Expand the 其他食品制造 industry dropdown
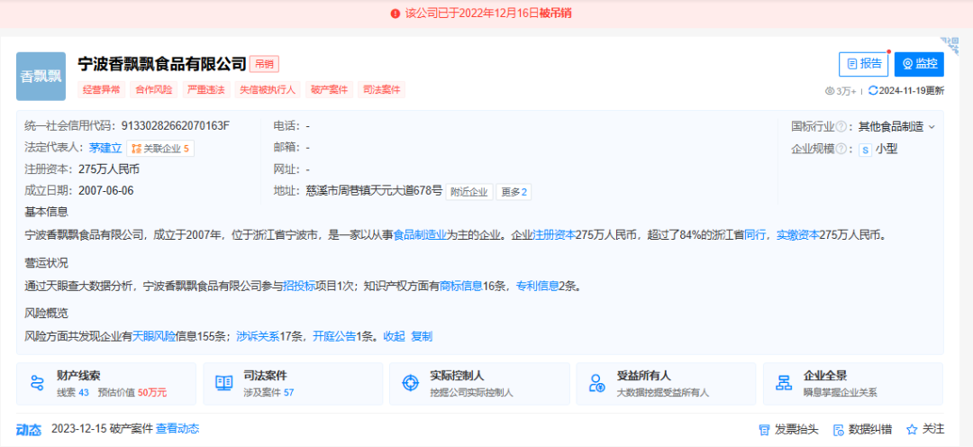This screenshot has width=973, height=447. coord(896,127)
